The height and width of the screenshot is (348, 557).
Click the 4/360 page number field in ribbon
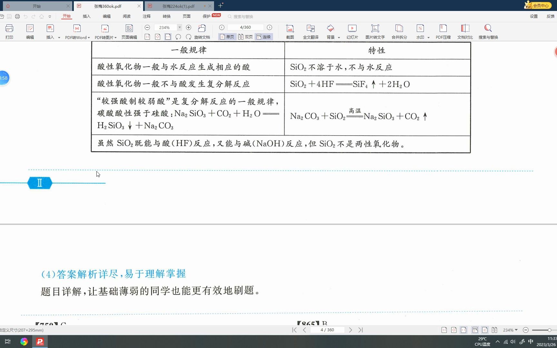(x=246, y=27)
